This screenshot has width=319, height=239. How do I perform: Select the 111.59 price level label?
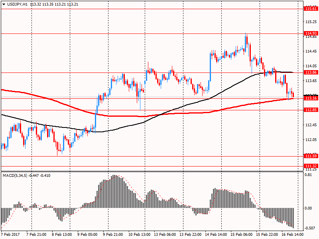click(311, 156)
